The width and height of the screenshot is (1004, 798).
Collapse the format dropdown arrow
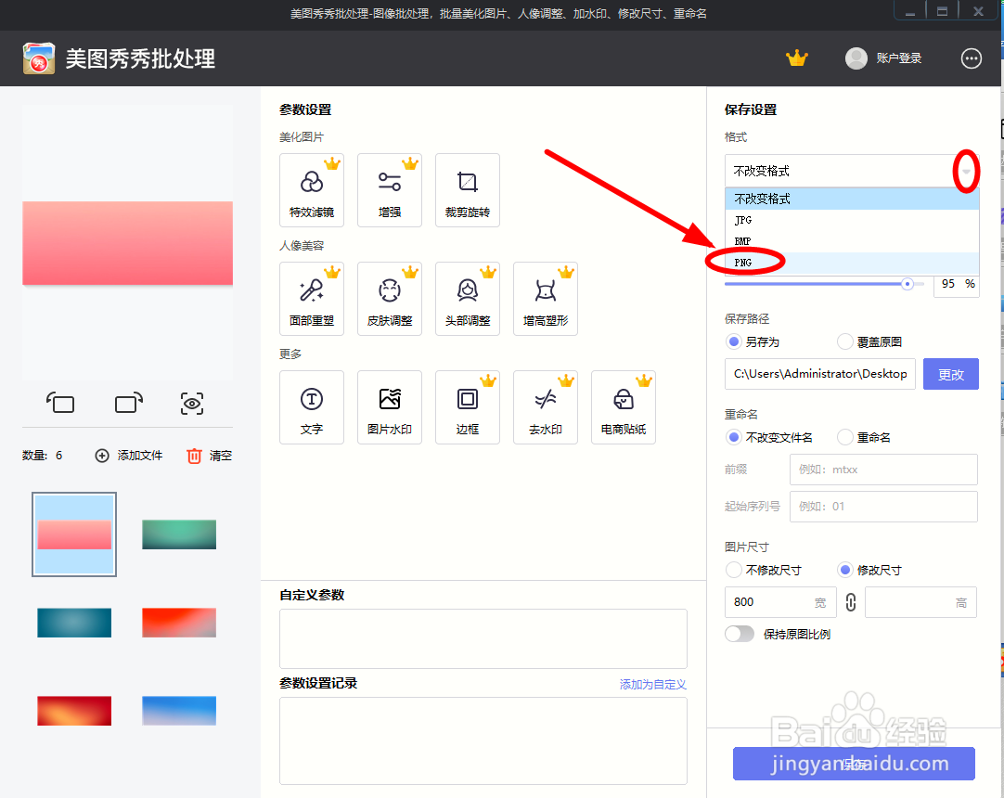pos(966,171)
